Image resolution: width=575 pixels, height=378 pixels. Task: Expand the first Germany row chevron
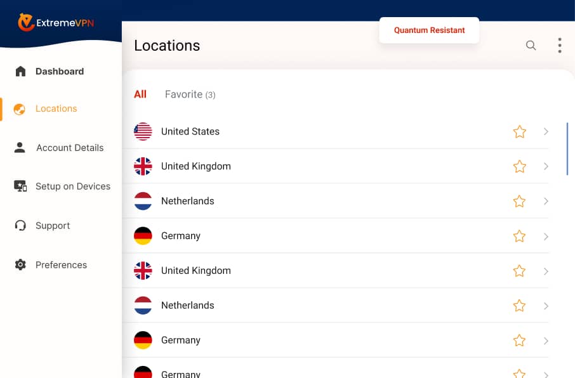(x=546, y=237)
